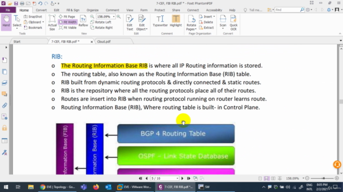This screenshot has height=192, width=343.
Task: Zoom in with the ribbon magnifier plus
Action: pyautogui.click(x=118, y=17)
